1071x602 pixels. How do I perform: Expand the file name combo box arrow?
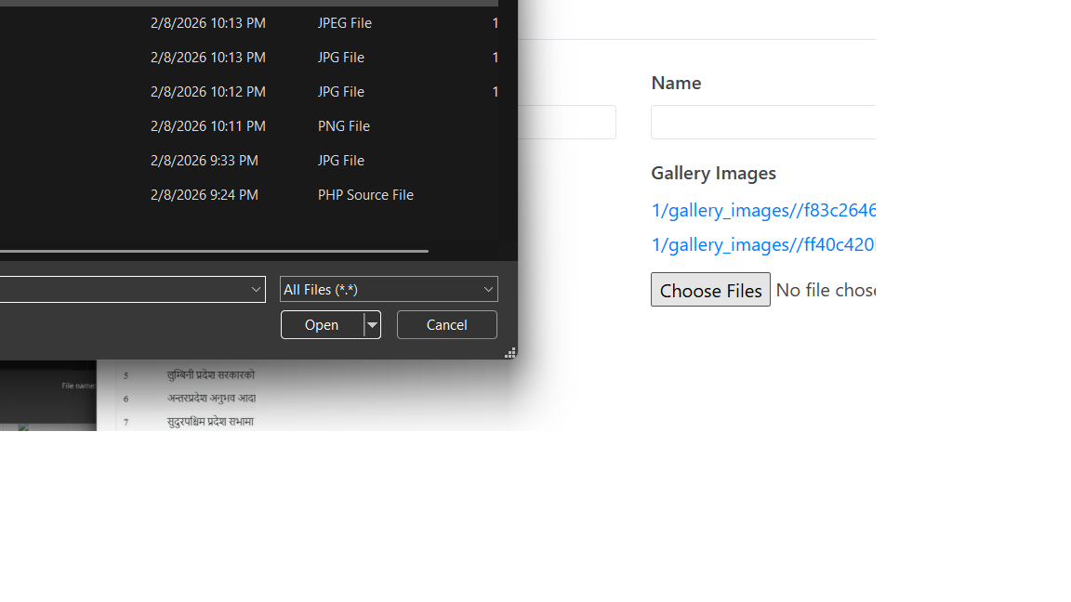pyautogui.click(x=256, y=289)
